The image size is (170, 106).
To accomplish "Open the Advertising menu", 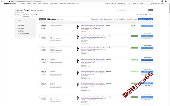I will coord(45,3).
